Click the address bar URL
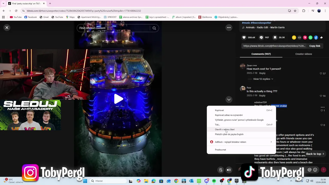 (84, 11)
